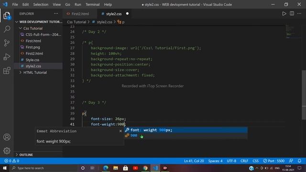Open the Selection menu
Screen dimensions: 306x172
(41, 4)
